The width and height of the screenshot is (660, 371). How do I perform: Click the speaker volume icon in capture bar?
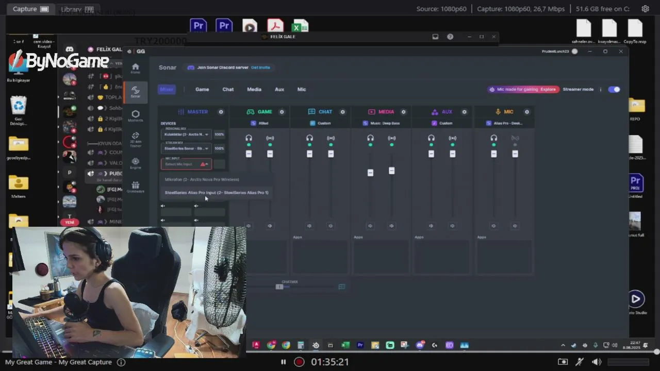597,362
